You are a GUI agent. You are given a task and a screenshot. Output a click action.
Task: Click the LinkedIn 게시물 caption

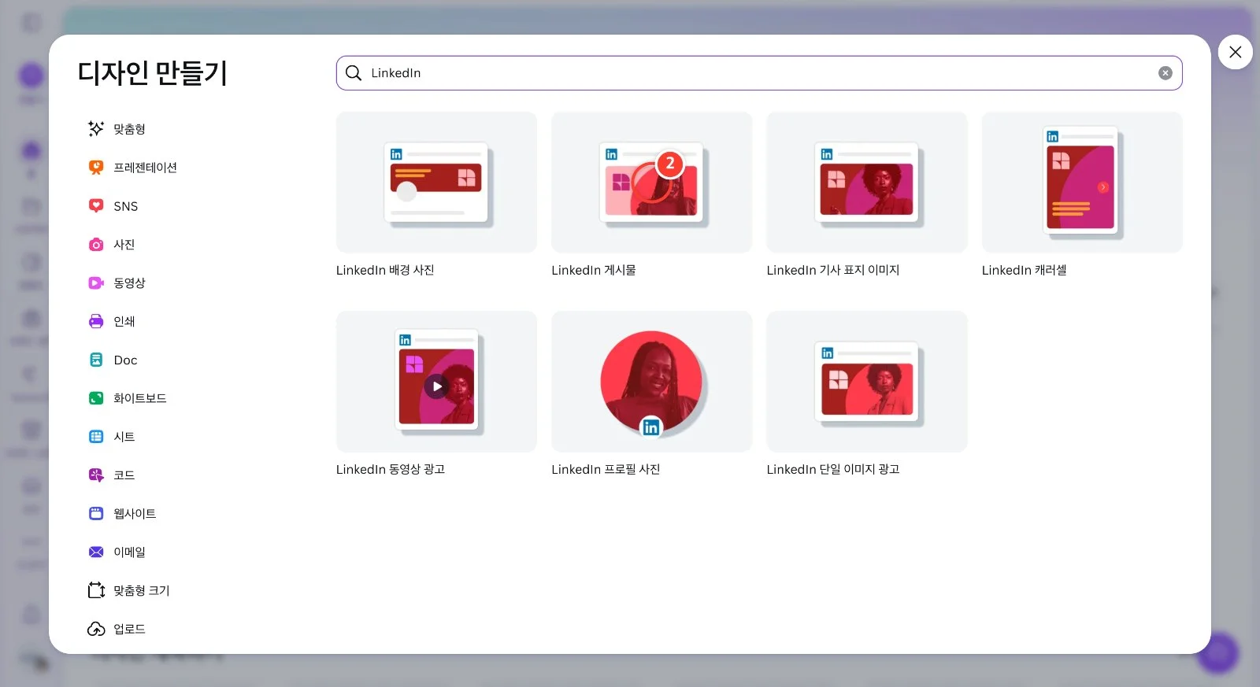[x=594, y=270]
